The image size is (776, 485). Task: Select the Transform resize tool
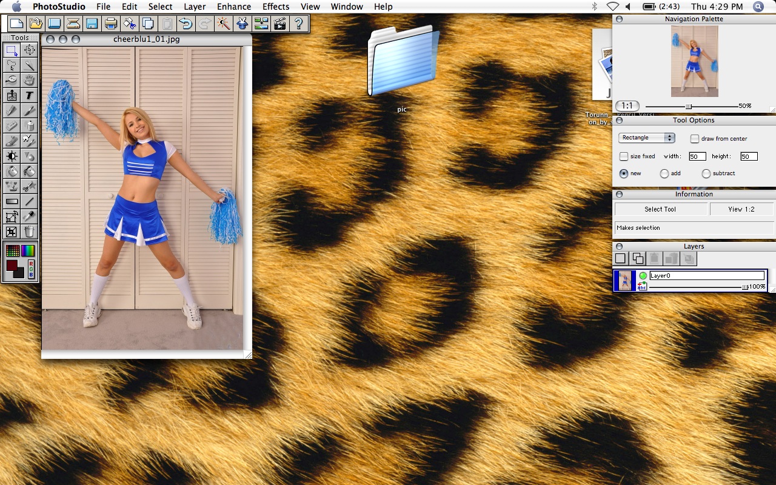coord(12,216)
